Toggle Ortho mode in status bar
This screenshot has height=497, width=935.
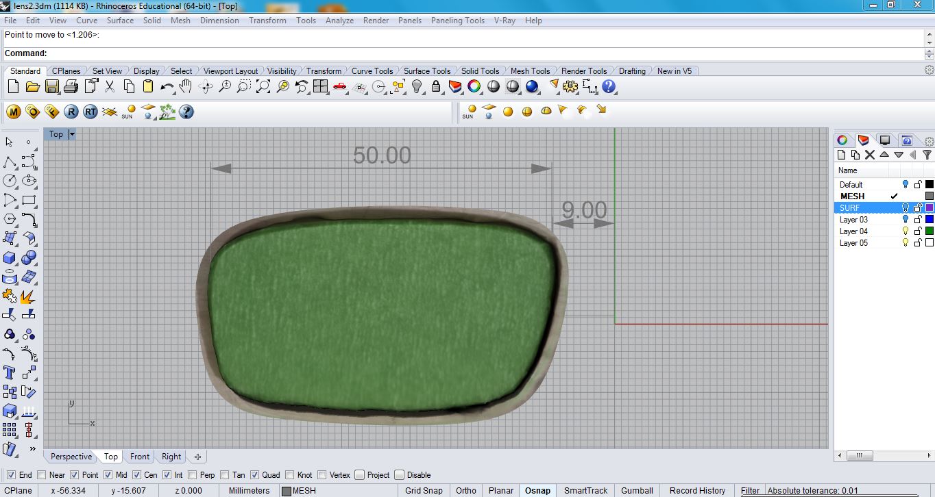pyautogui.click(x=466, y=490)
